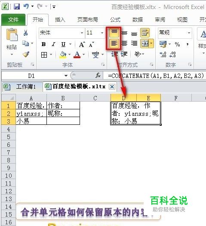Toggle top vertical alignment

[x=114, y=33]
